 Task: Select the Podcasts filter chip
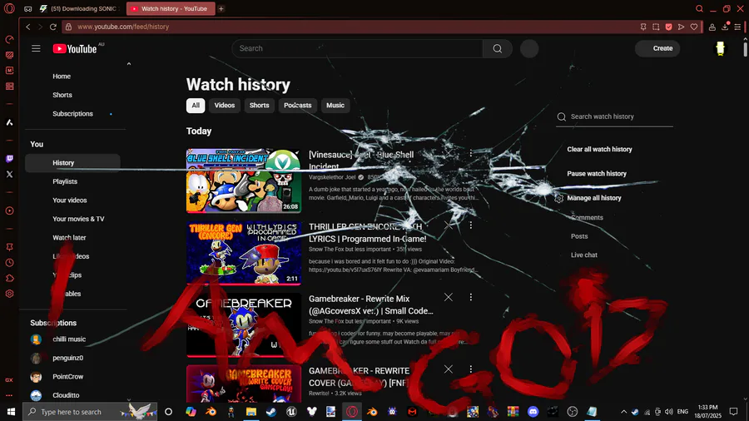[x=298, y=106]
